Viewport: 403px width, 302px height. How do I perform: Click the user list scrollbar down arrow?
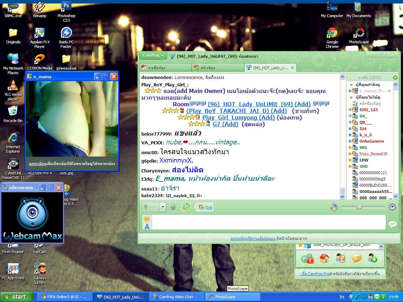[395, 196]
